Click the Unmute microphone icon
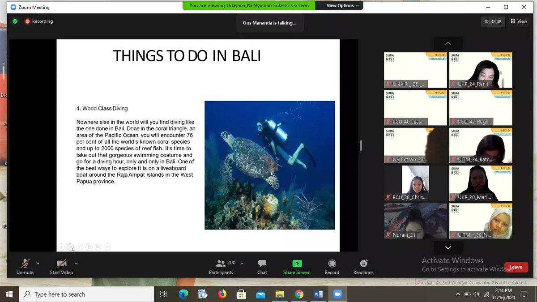Screen dimensions: 537x302 coord(25,263)
